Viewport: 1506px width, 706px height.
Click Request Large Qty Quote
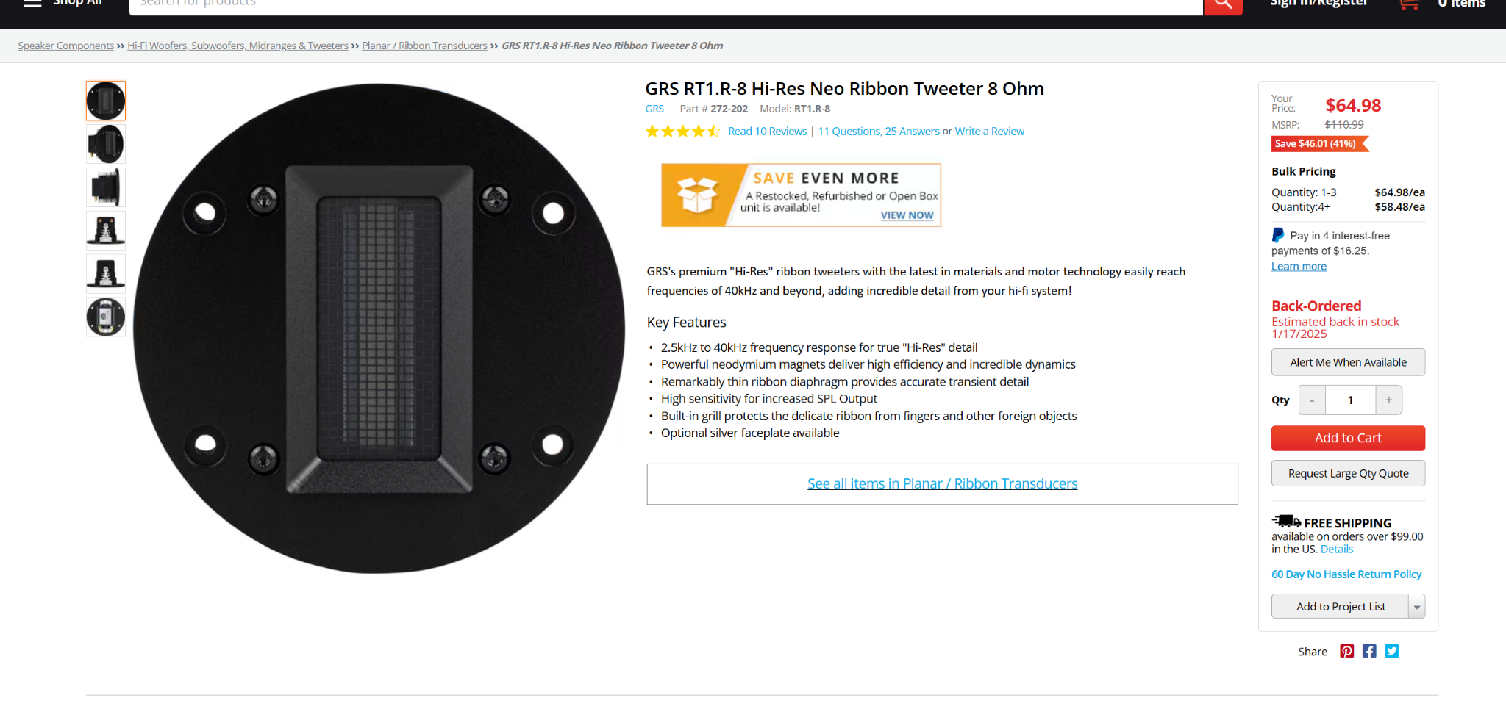tap(1348, 473)
